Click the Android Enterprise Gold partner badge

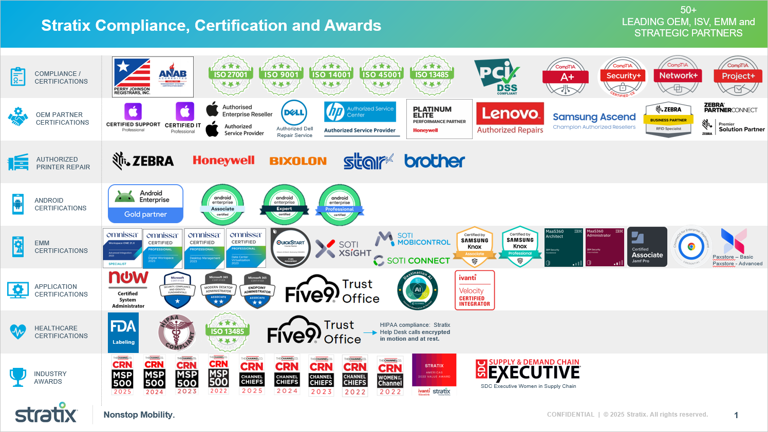click(x=145, y=204)
